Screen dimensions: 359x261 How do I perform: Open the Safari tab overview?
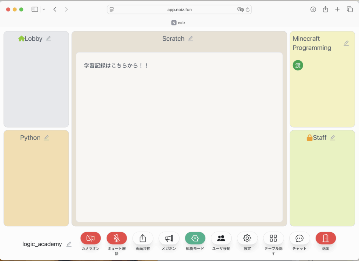coord(350,9)
